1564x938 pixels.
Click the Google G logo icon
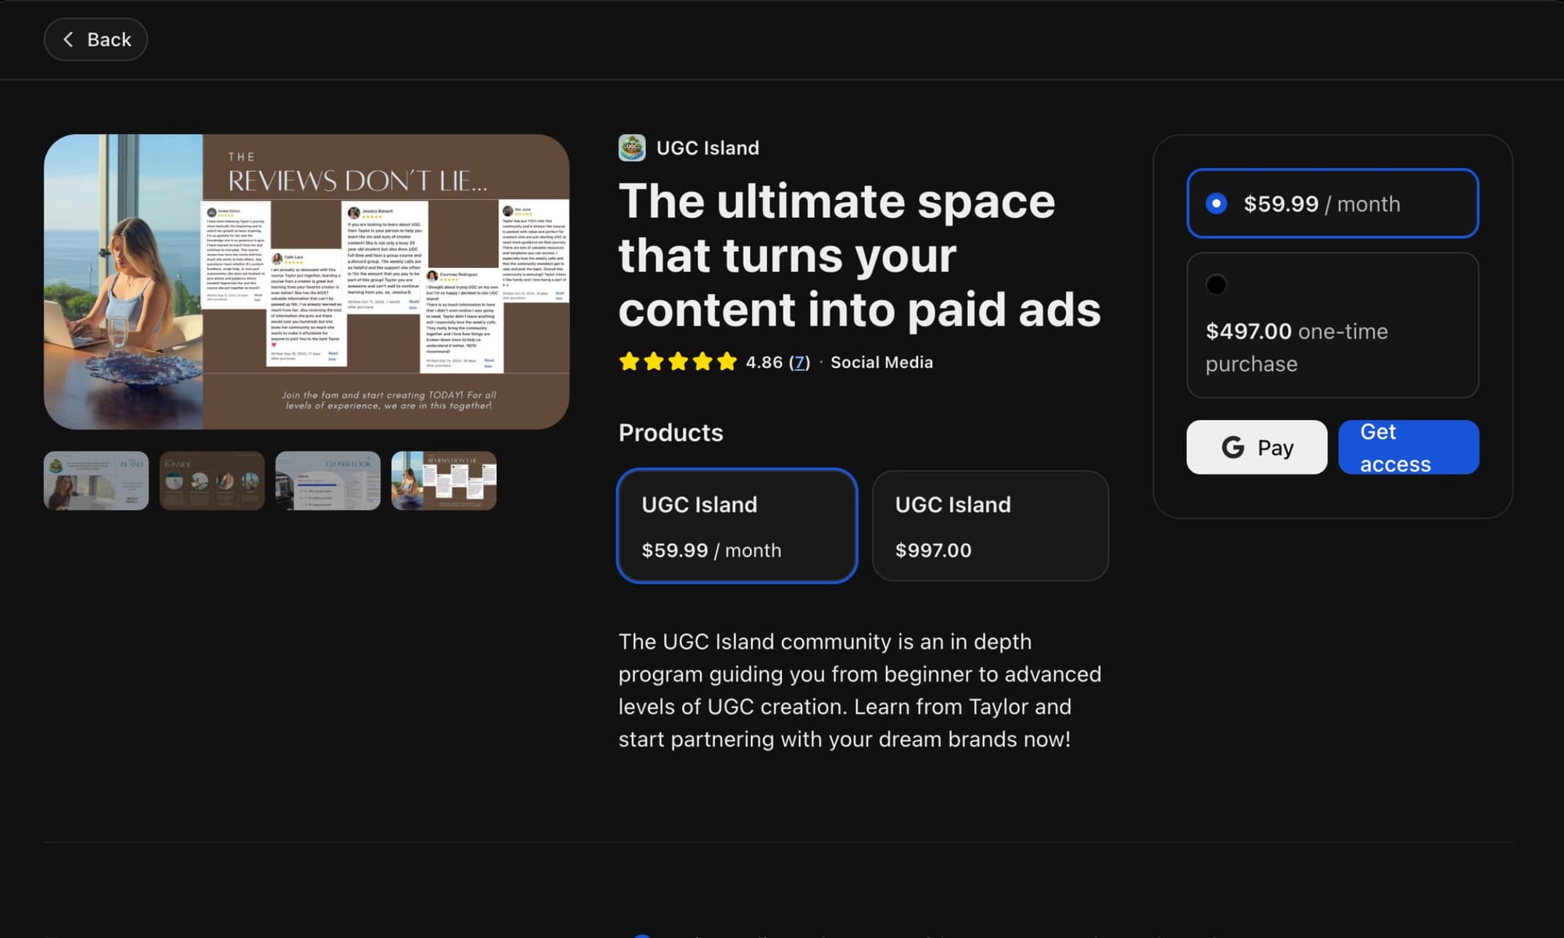[x=1232, y=447]
